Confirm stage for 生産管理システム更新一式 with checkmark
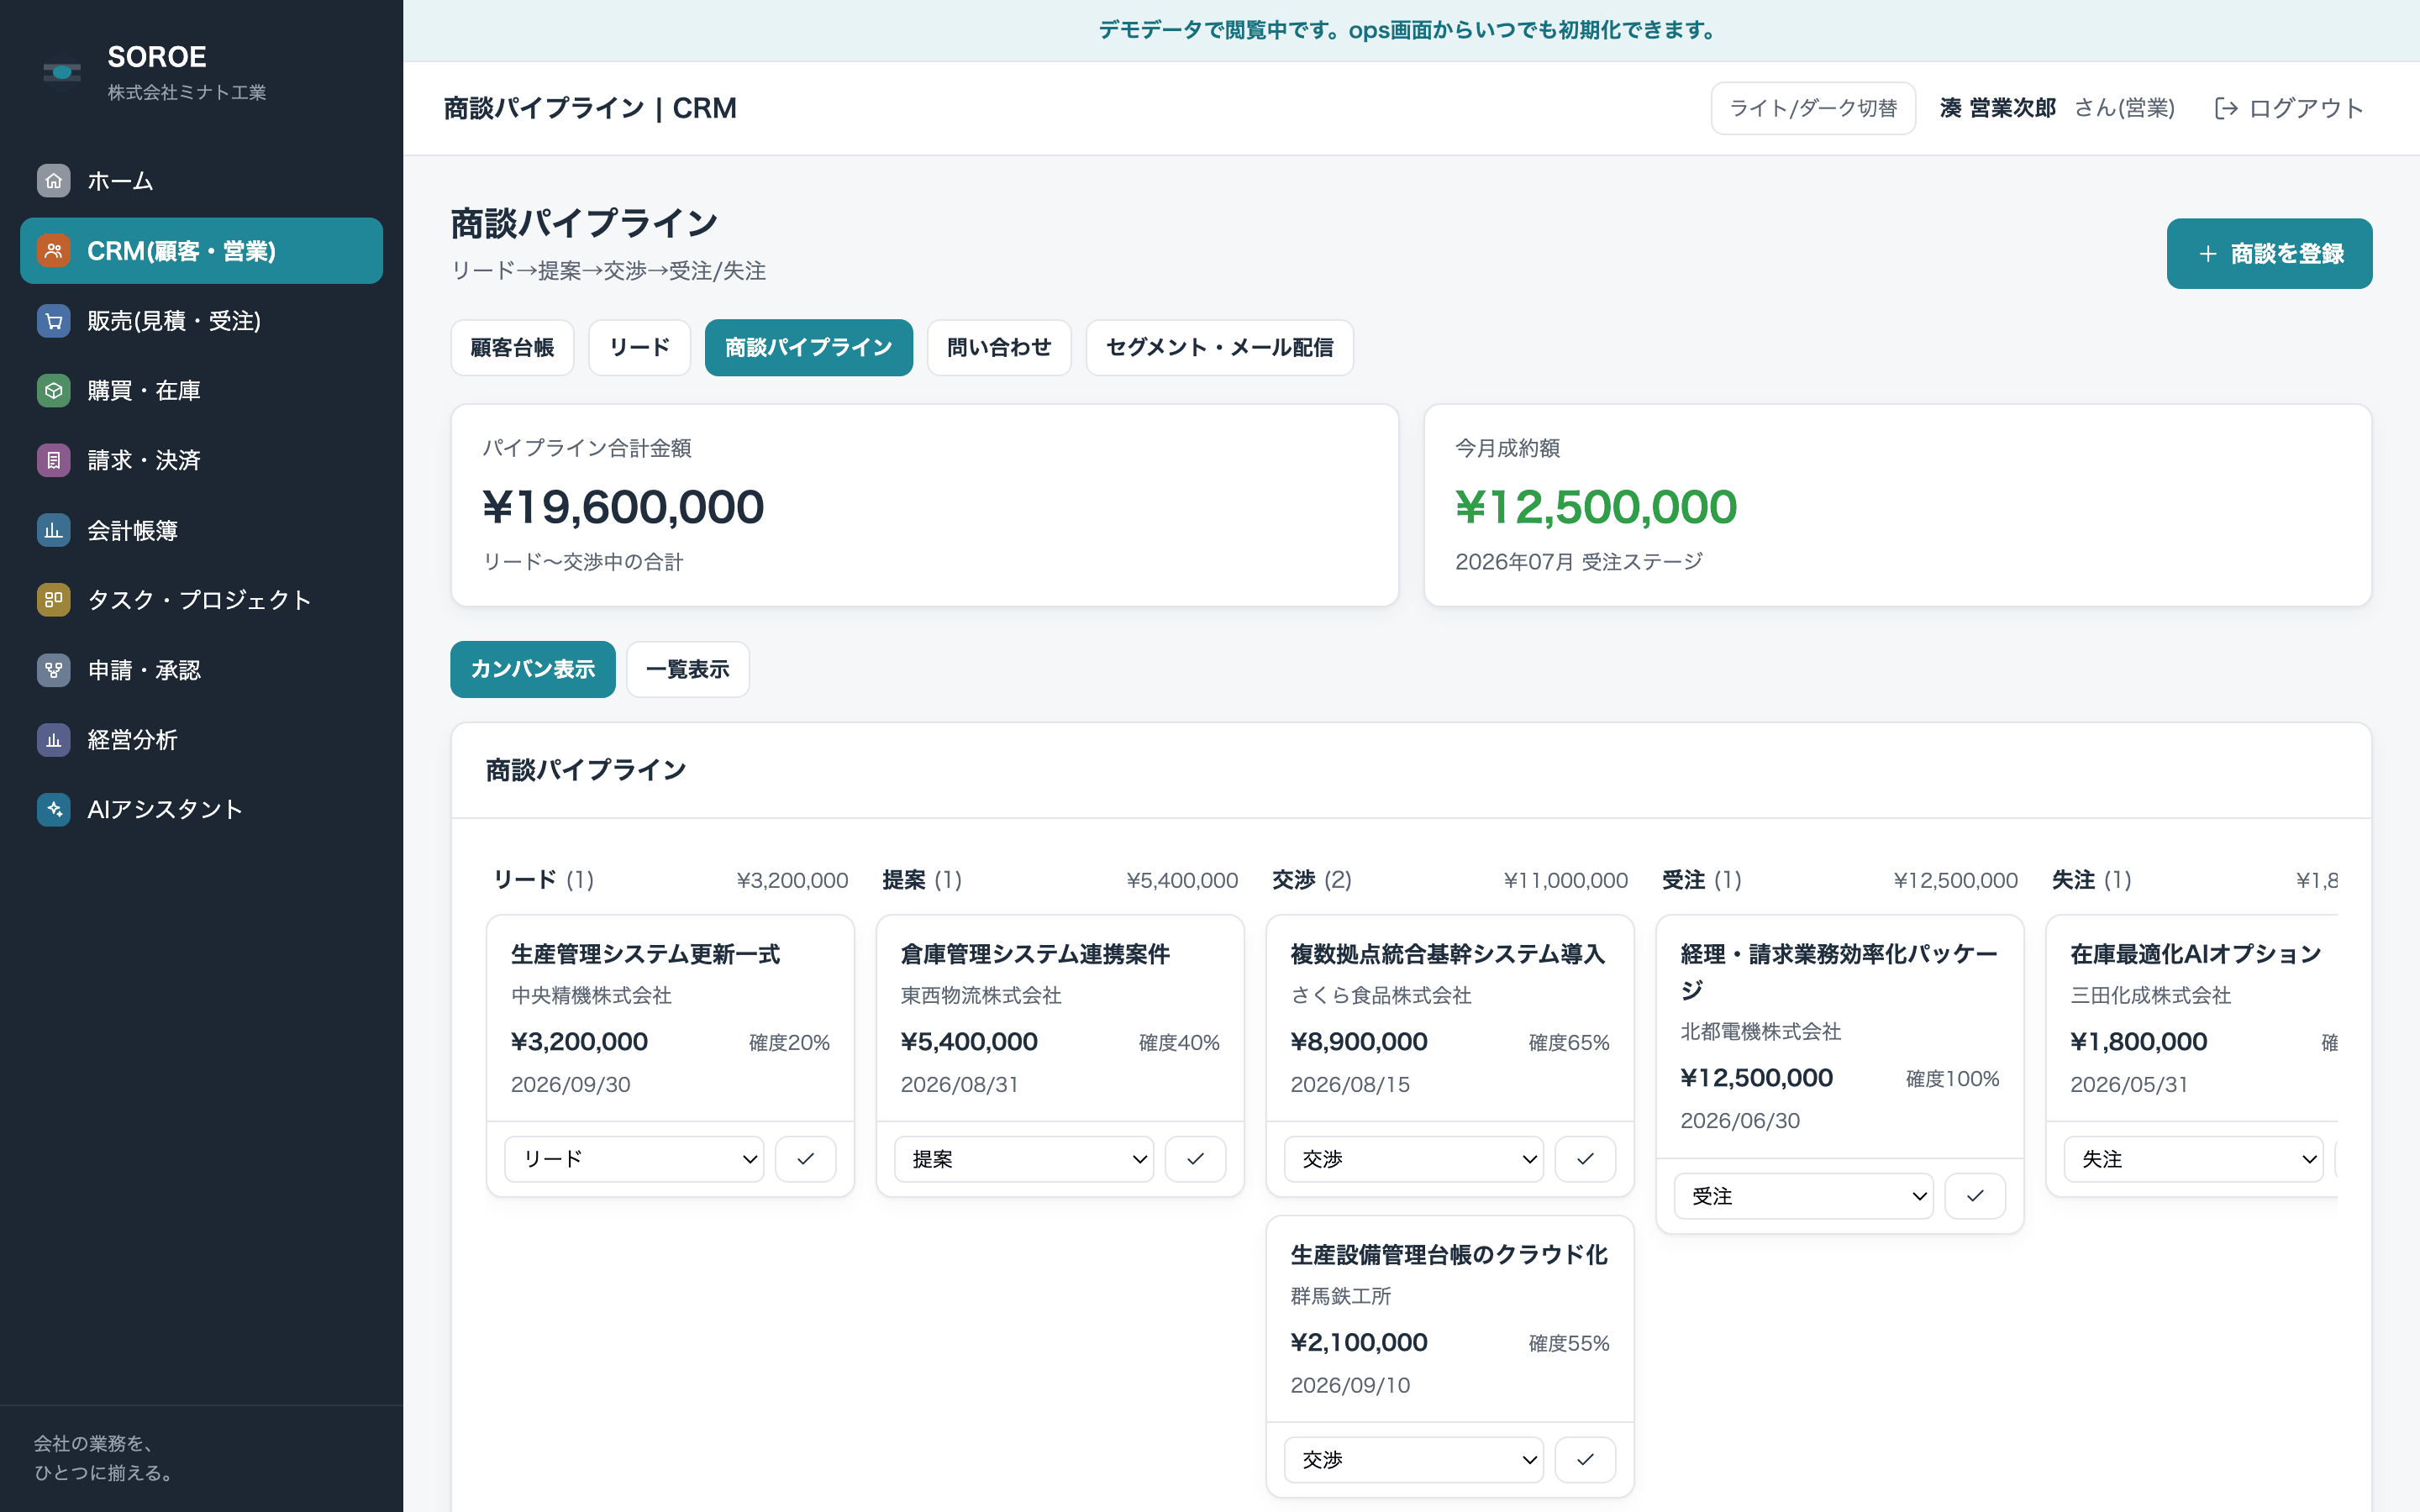Viewport: 2420px width, 1512px height. point(805,1159)
